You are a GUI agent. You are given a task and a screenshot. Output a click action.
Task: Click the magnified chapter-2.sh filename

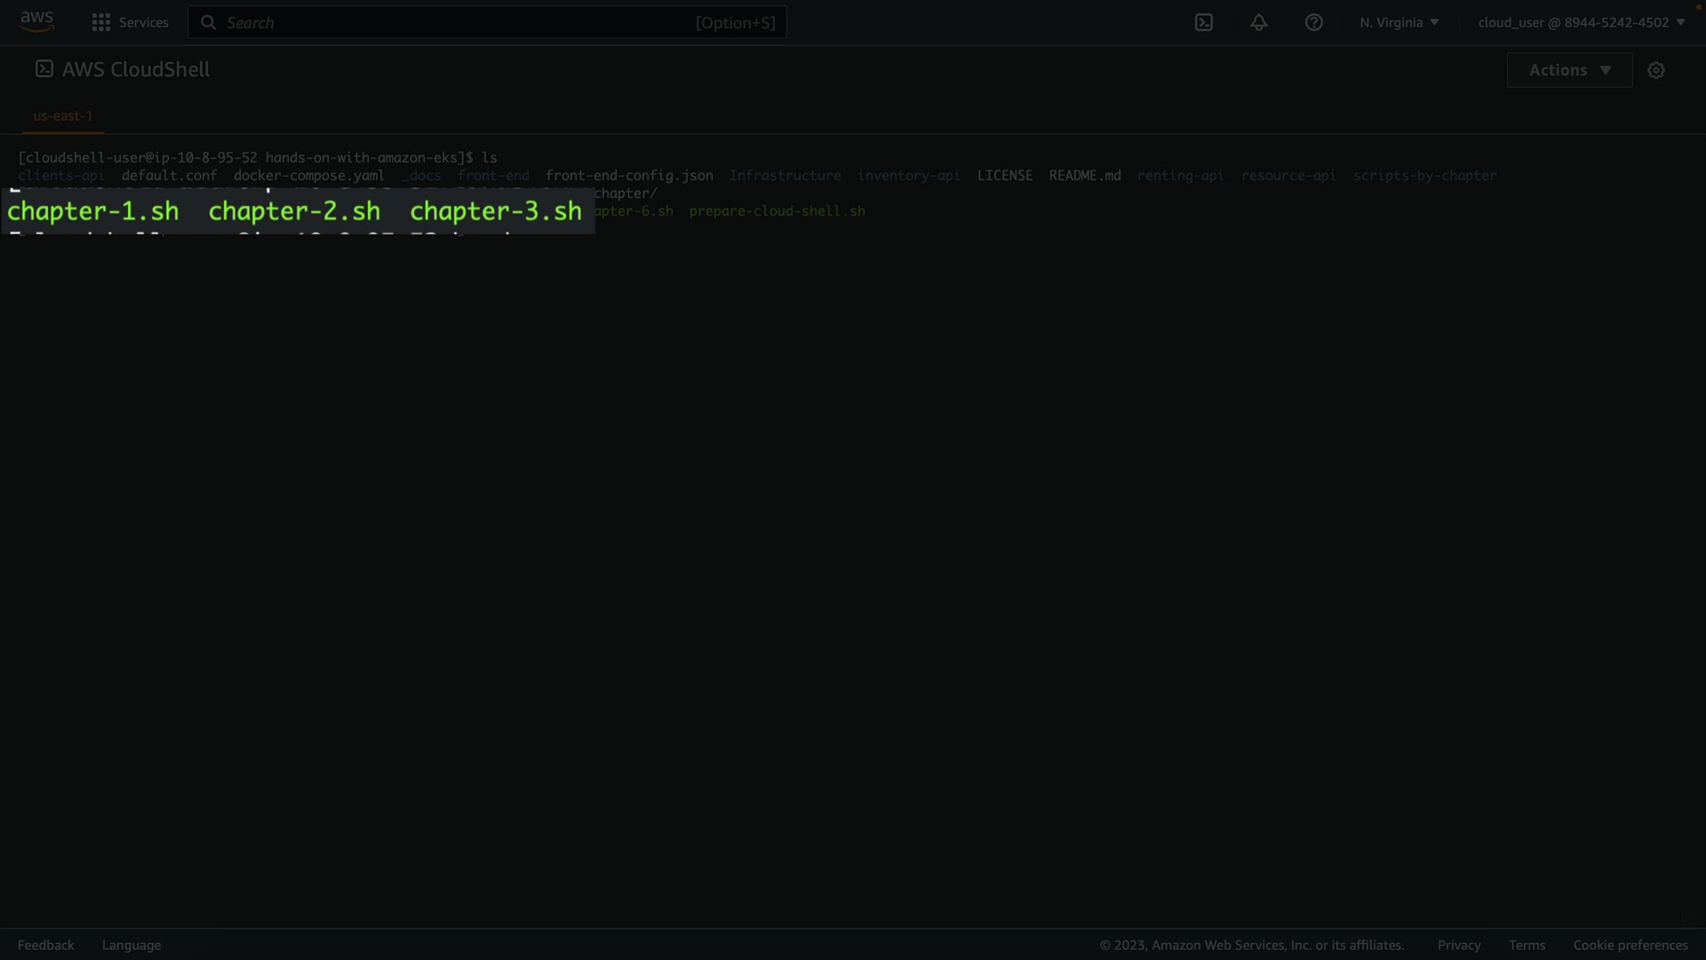click(x=294, y=212)
